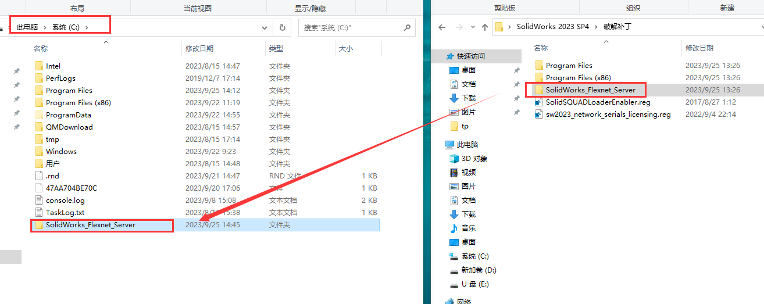
Task: Select 47AA704BE70C file
Action: click(x=72, y=188)
